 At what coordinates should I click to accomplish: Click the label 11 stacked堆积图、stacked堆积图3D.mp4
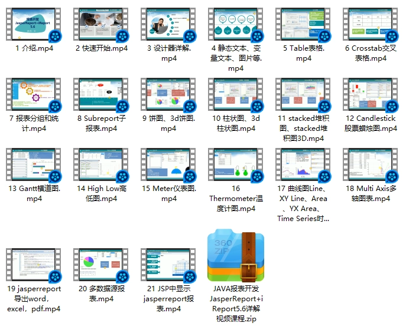click(x=303, y=129)
